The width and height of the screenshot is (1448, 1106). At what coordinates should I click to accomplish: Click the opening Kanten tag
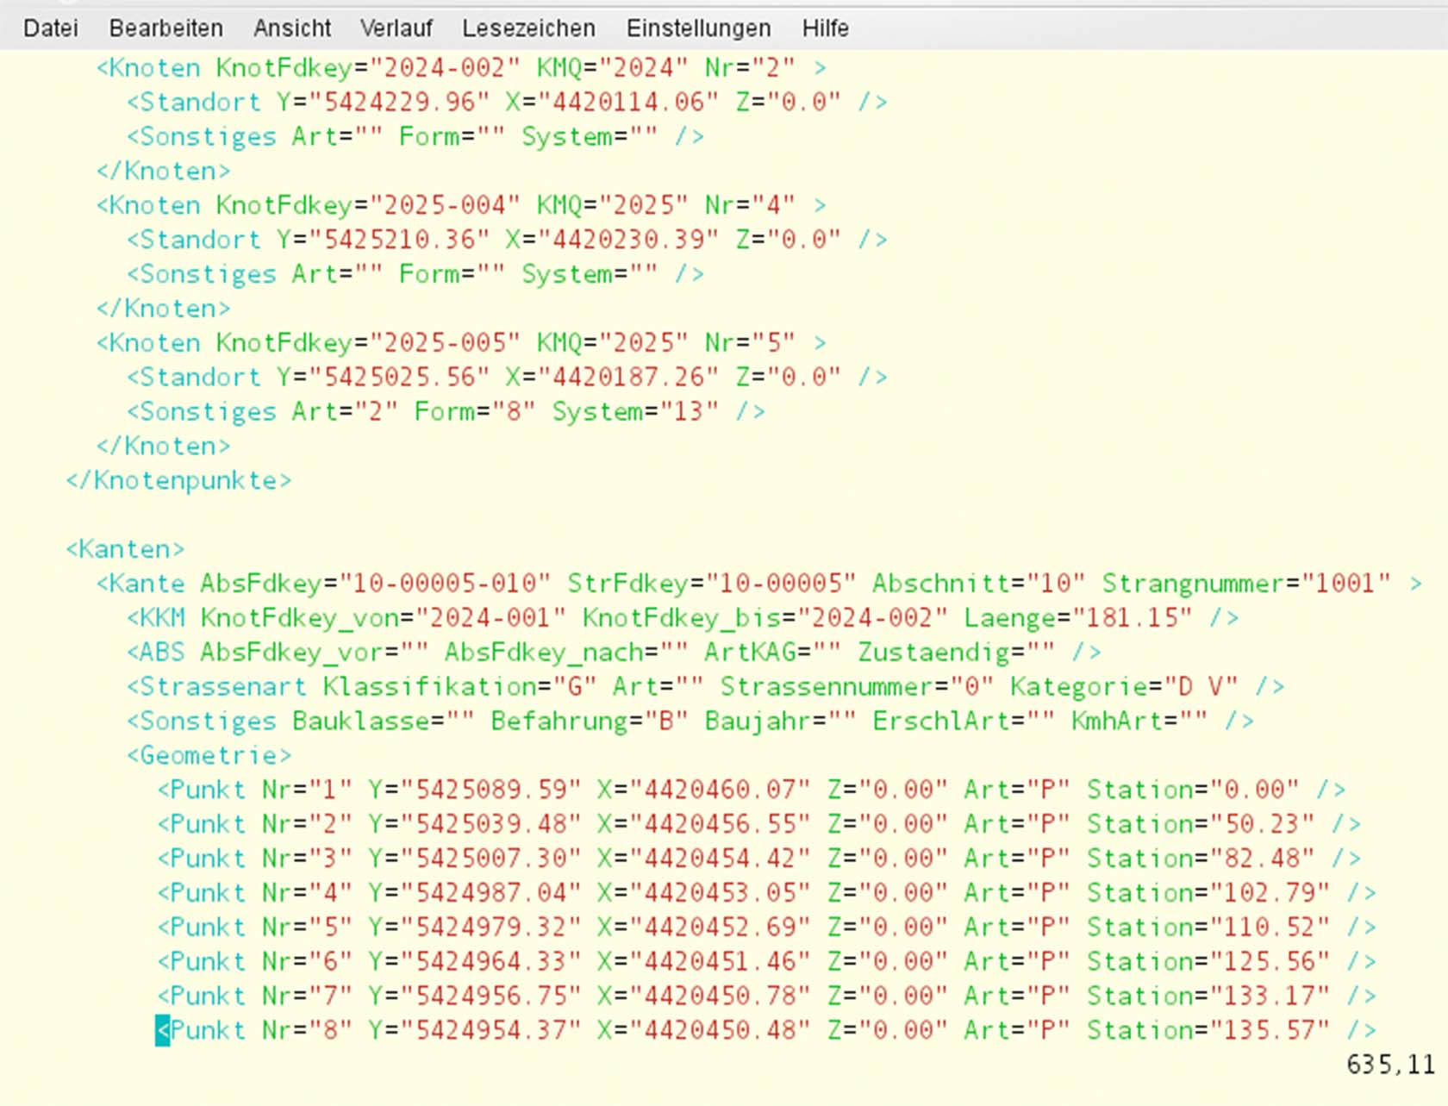[125, 549]
